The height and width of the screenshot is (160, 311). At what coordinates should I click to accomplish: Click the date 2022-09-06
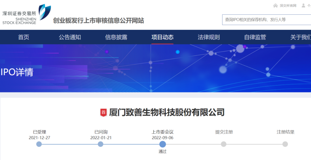click(163, 138)
